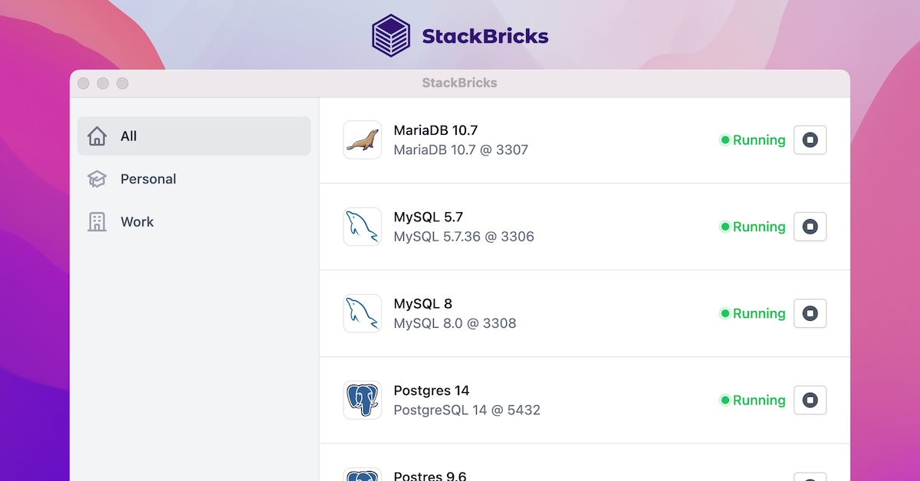Viewport: 920px width, 481px height.
Task: Click the home icon beside All
Action: click(x=97, y=136)
